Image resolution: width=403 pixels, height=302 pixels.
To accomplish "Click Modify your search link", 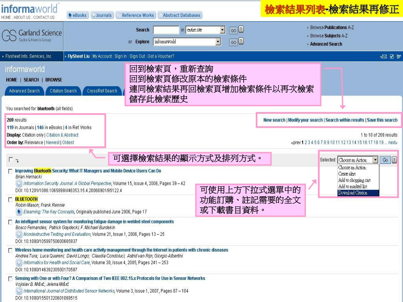I will [x=305, y=120].
